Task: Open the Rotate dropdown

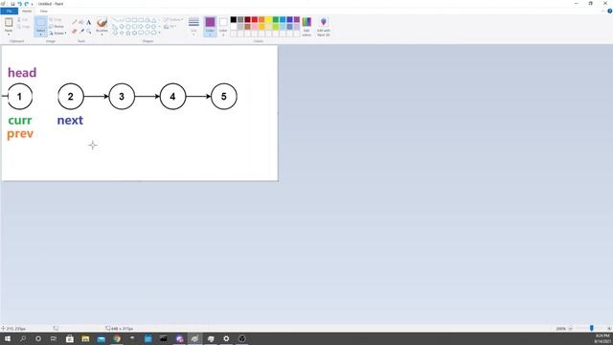Action: pos(57,34)
